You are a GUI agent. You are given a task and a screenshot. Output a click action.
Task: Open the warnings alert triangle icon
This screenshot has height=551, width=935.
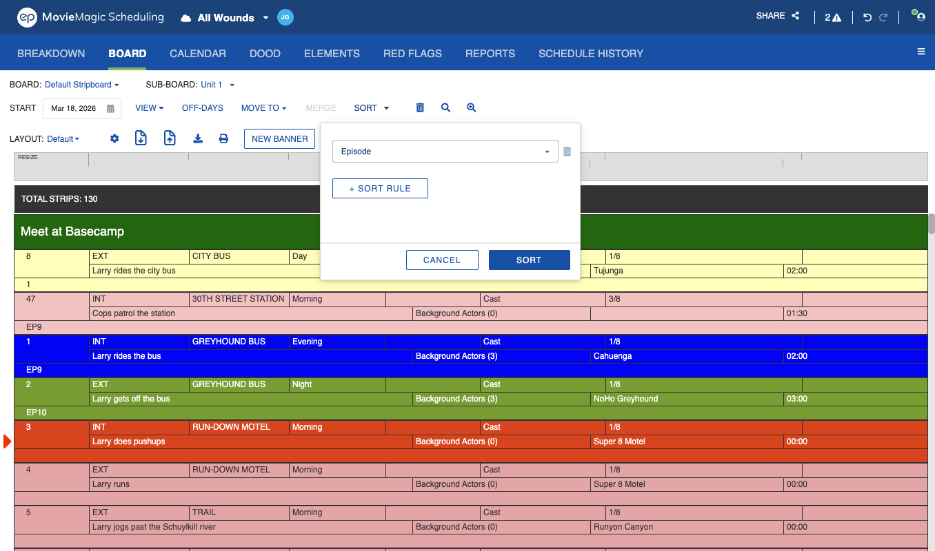[836, 18]
